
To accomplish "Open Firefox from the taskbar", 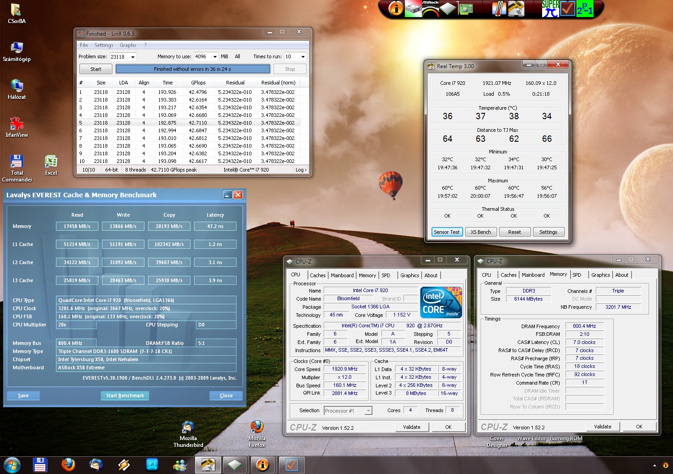I will click(x=68, y=465).
